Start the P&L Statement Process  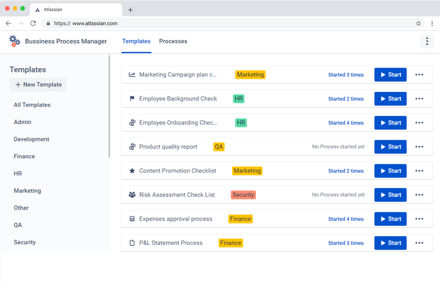click(x=390, y=243)
